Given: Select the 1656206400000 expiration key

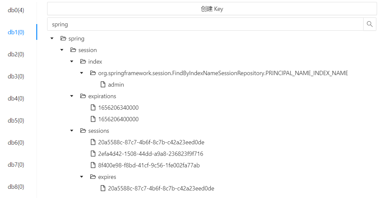Looking at the screenshot, I should 118,119.
